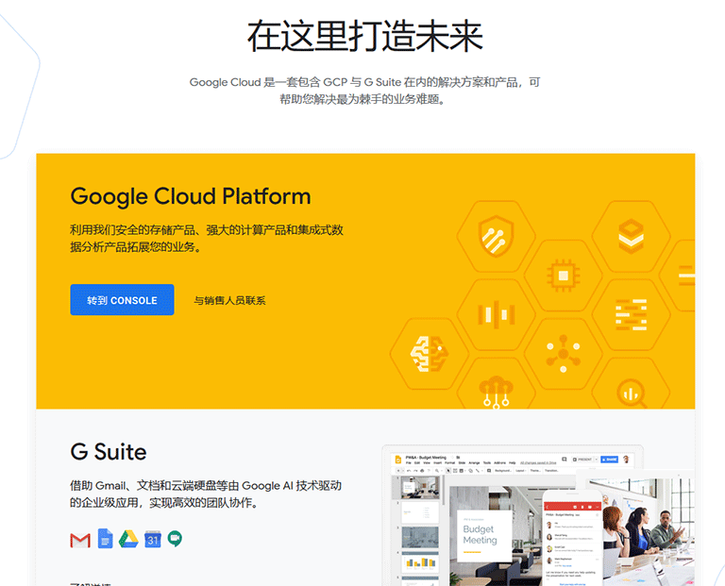Click the vertical bars hexagon icon
Viewport: 725px width, 586px height.
[x=493, y=312]
